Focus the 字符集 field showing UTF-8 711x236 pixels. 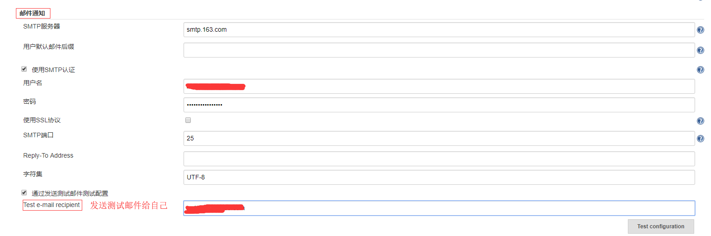tap(439, 177)
